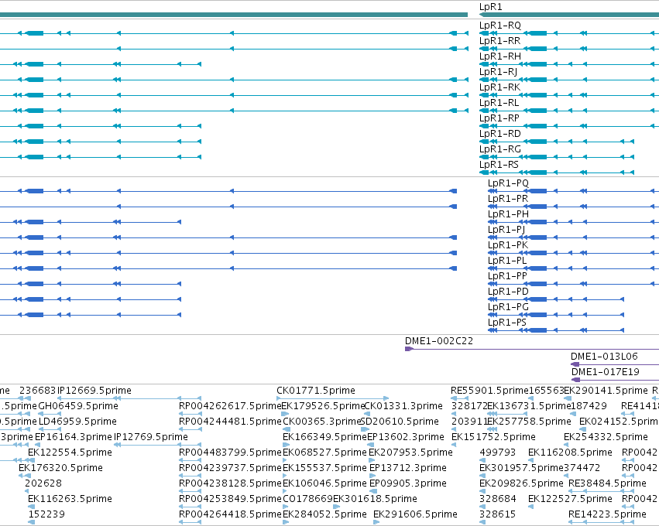Select EST label EK291606.5prime

(415, 515)
